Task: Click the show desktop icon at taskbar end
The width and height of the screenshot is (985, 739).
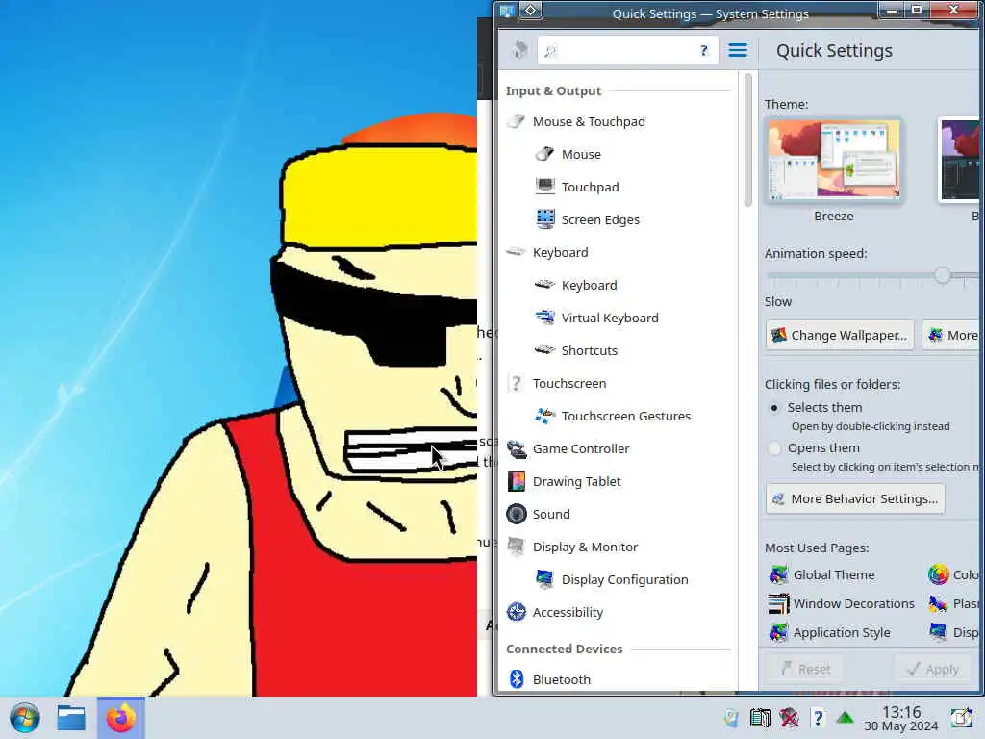Action: (x=961, y=718)
